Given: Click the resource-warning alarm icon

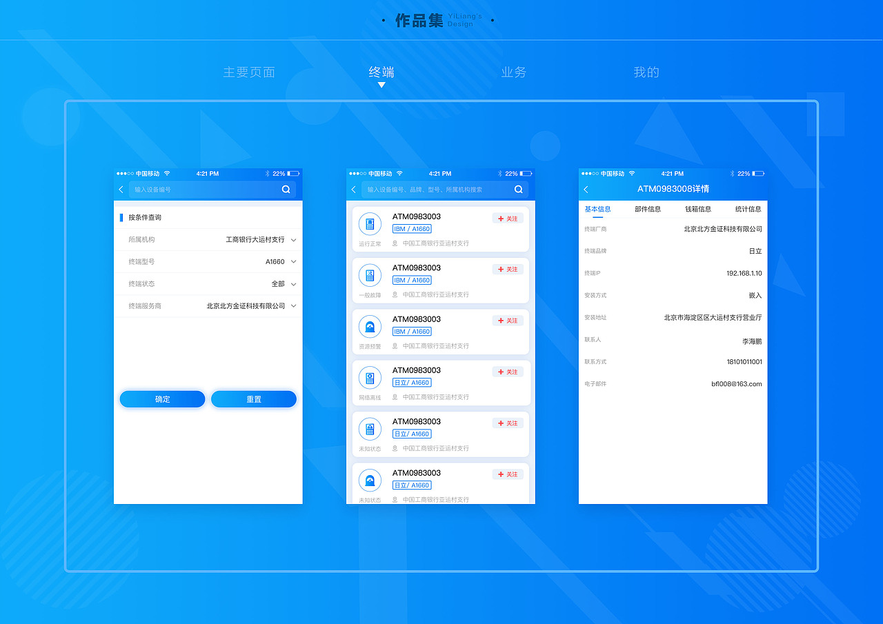Looking at the screenshot, I should 370,326.
